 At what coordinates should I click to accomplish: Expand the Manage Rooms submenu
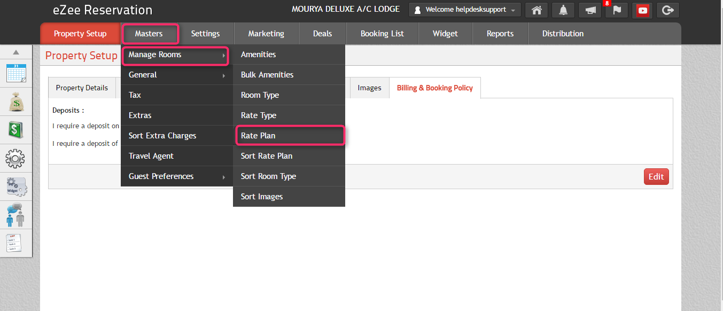click(x=176, y=55)
